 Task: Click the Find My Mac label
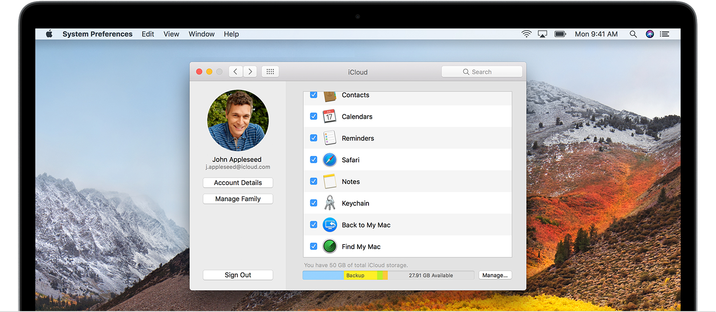point(361,246)
